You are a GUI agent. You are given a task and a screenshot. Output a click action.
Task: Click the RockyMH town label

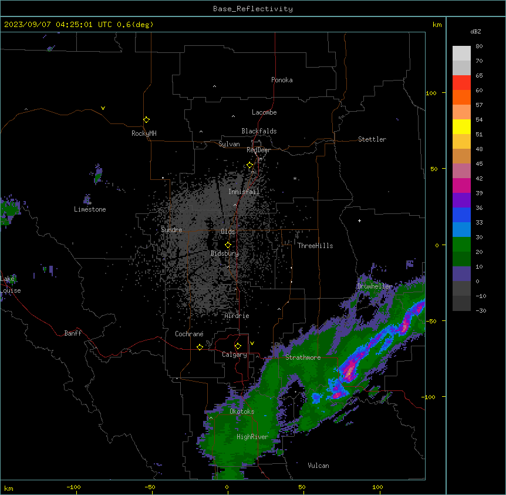point(144,133)
